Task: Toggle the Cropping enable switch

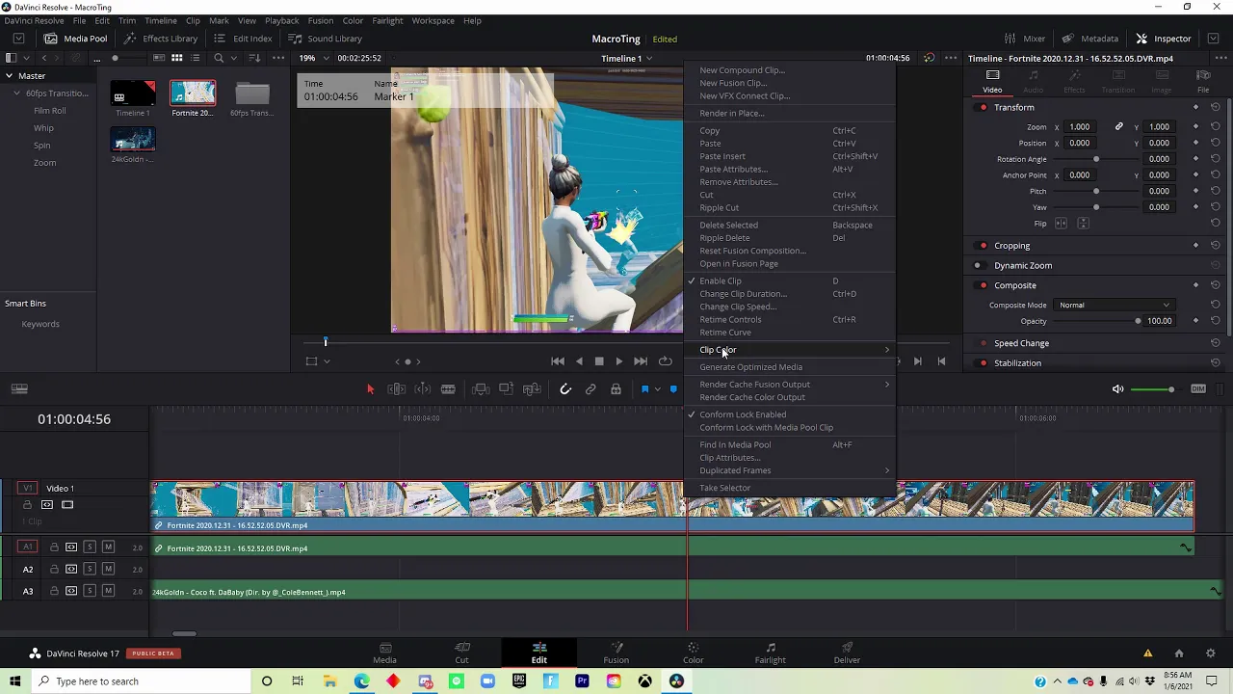Action: (x=983, y=246)
